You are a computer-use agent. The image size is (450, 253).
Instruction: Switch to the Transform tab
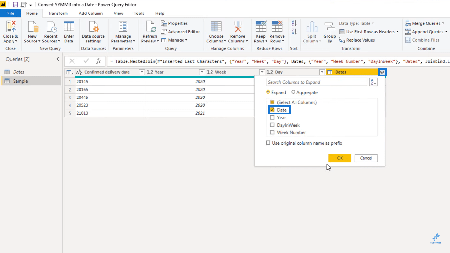click(58, 13)
